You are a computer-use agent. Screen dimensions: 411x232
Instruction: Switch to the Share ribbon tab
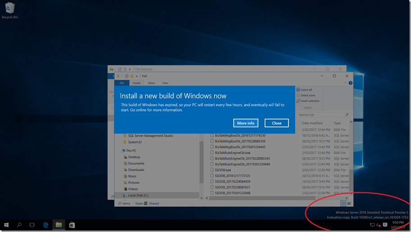pyautogui.click(x=151, y=83)
